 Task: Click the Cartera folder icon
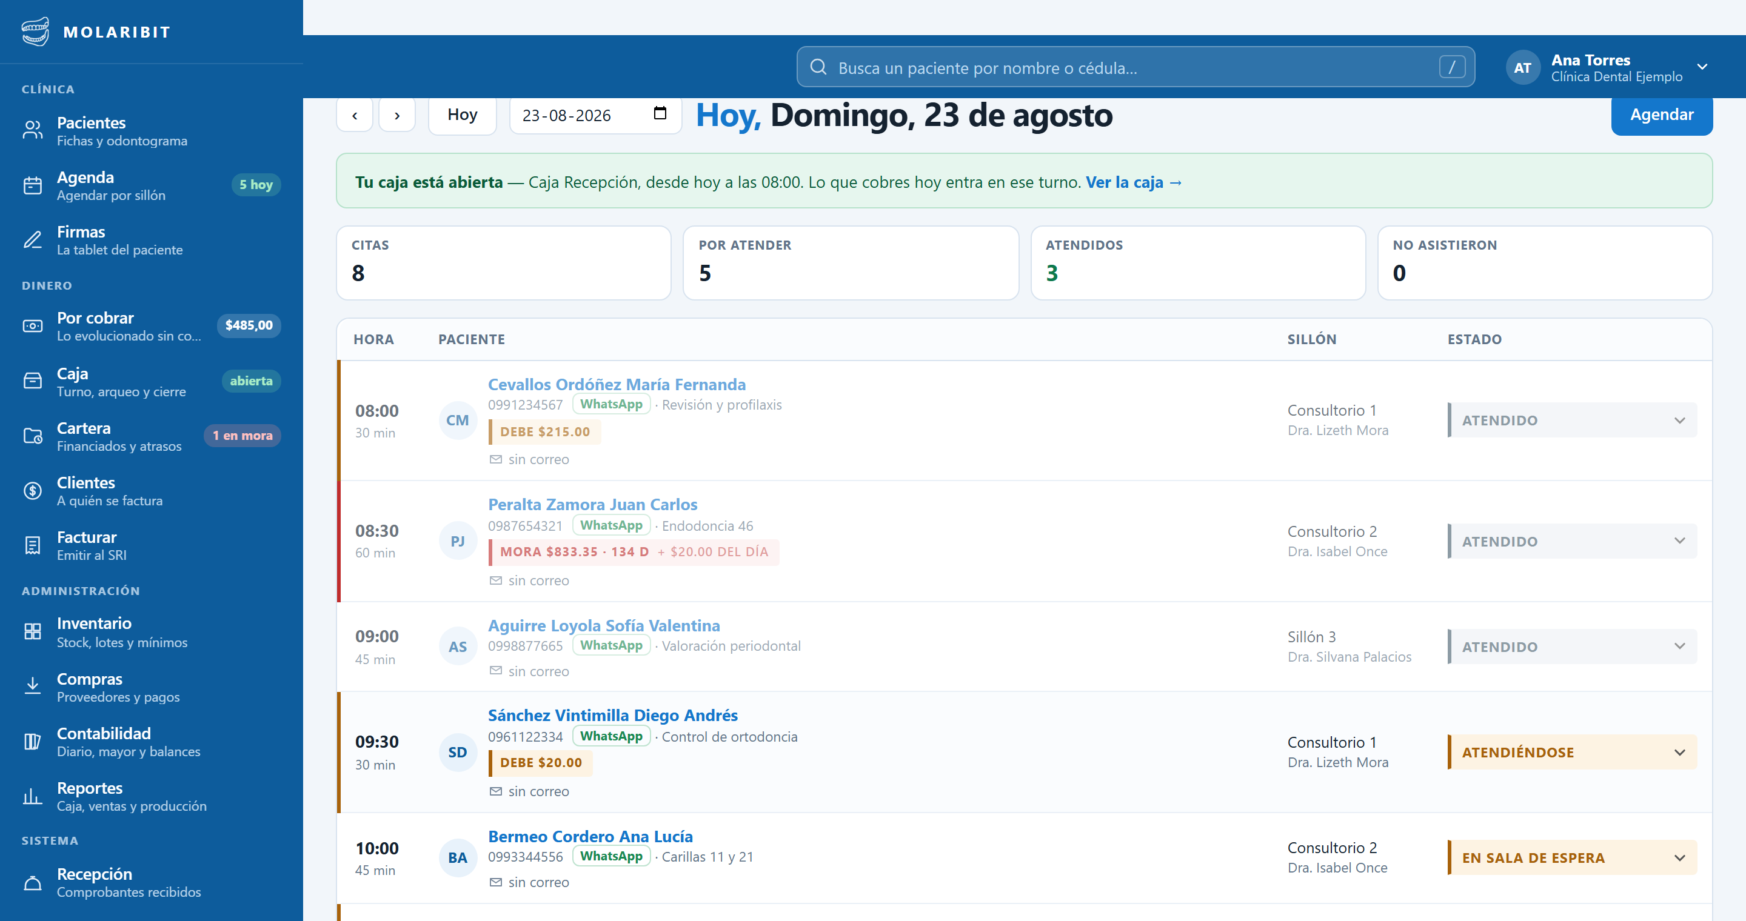(33, 436)
